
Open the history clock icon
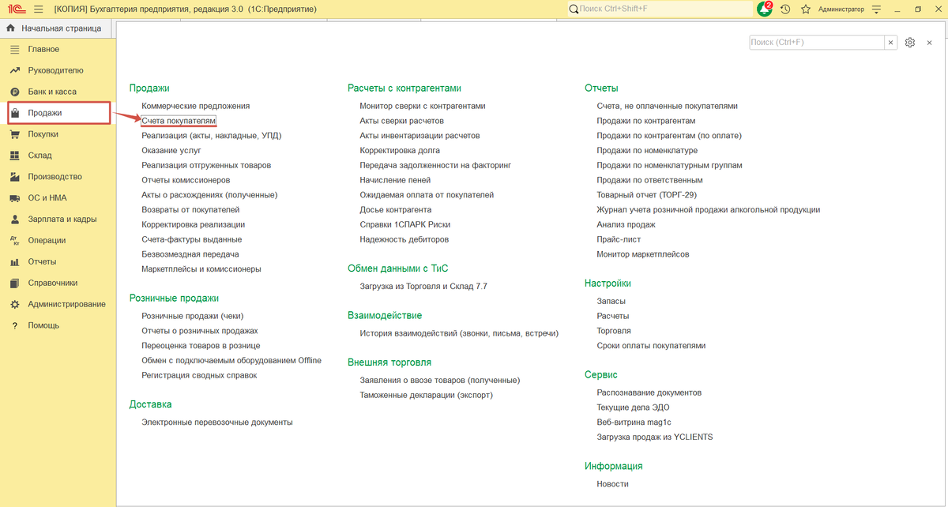pos(785,9)
